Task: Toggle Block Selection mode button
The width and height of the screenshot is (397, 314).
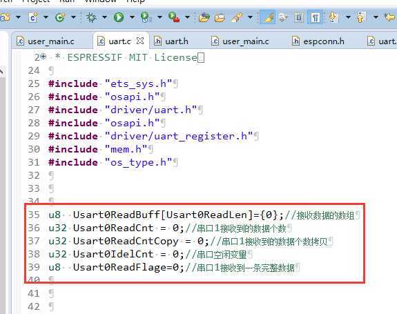Action: (x=299, y=17)
